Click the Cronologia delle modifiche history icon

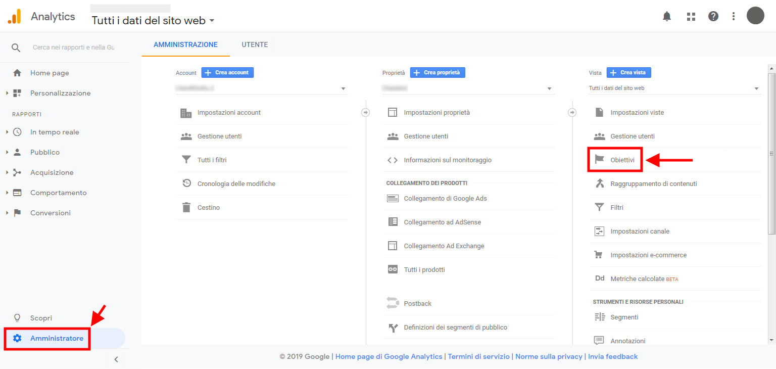tap(186, 183)
